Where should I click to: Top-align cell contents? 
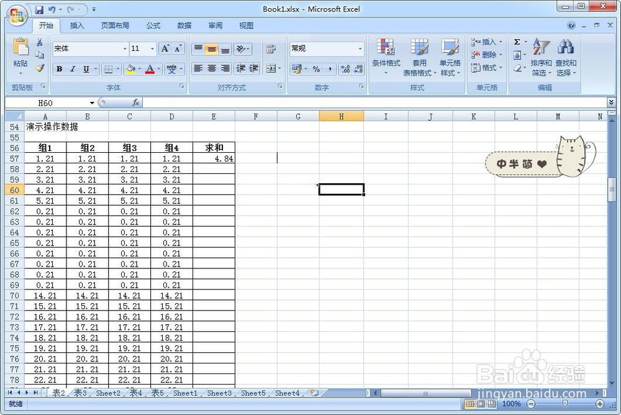click(x=199, y=48)
